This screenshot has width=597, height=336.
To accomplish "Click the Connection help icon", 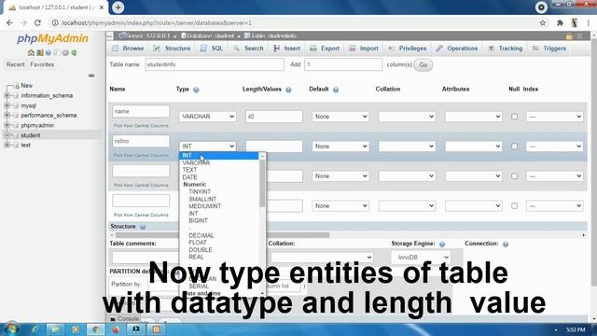I will pos(506,244).
